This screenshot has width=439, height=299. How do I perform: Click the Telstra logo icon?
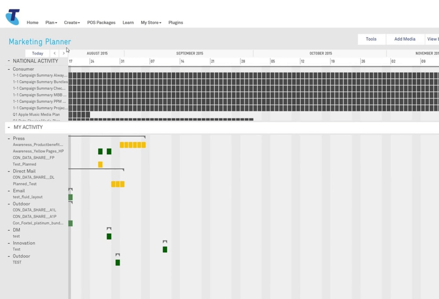tap(13, 17)
